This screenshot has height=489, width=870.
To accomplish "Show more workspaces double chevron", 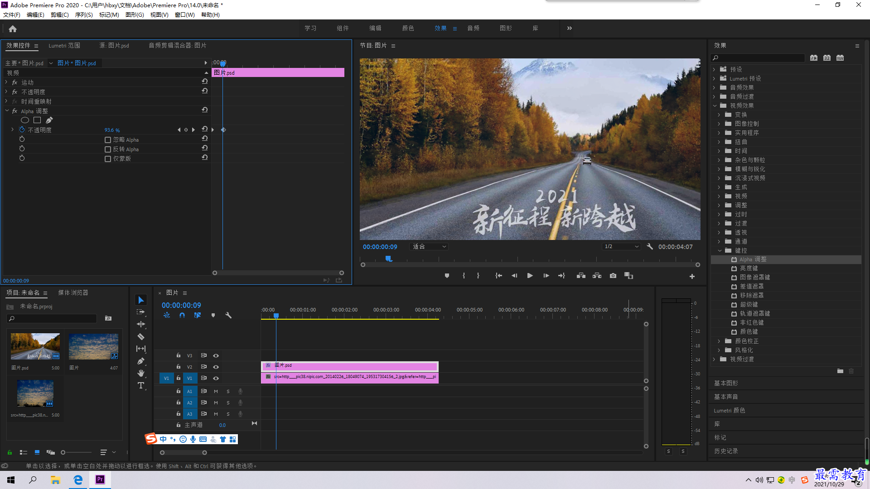I will tap(570, 28).
